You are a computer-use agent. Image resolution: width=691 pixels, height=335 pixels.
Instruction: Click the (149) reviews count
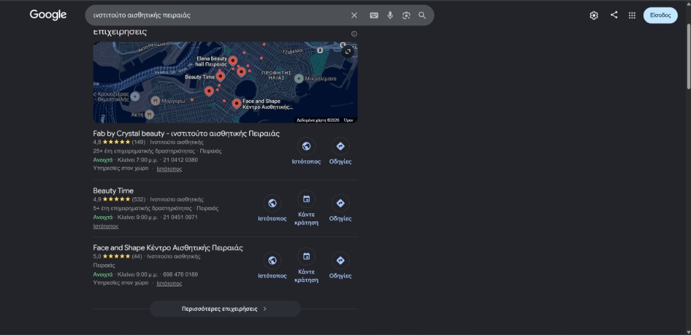[x=138, y=143]
